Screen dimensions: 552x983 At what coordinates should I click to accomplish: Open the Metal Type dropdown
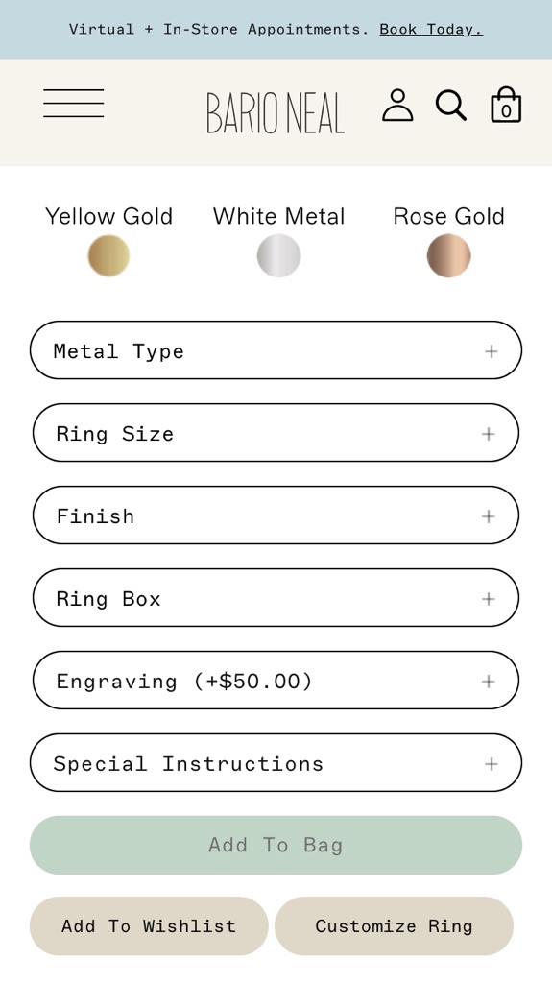[276, 350]
